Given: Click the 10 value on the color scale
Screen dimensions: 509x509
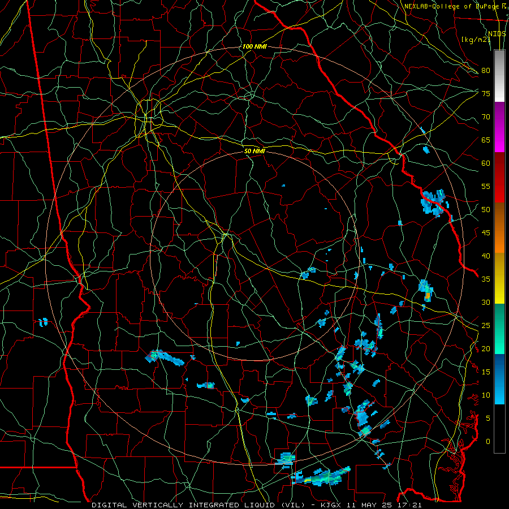Looking at the screenshot, I should click(486, 395).
